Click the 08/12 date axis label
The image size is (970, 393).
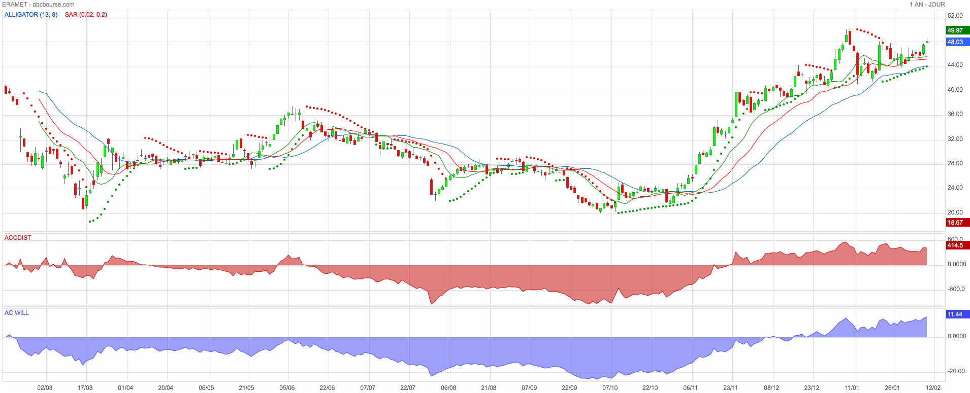click(x=771, y=388)
